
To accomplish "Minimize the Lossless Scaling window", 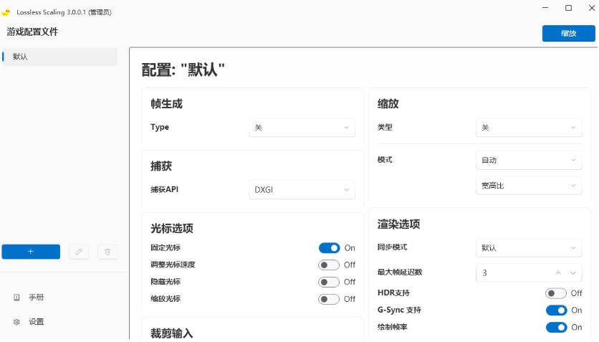I will click(545, 8).
